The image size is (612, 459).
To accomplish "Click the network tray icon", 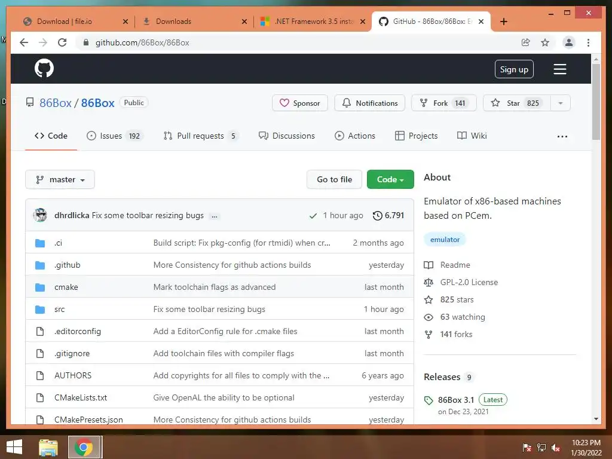I will 541,448.
